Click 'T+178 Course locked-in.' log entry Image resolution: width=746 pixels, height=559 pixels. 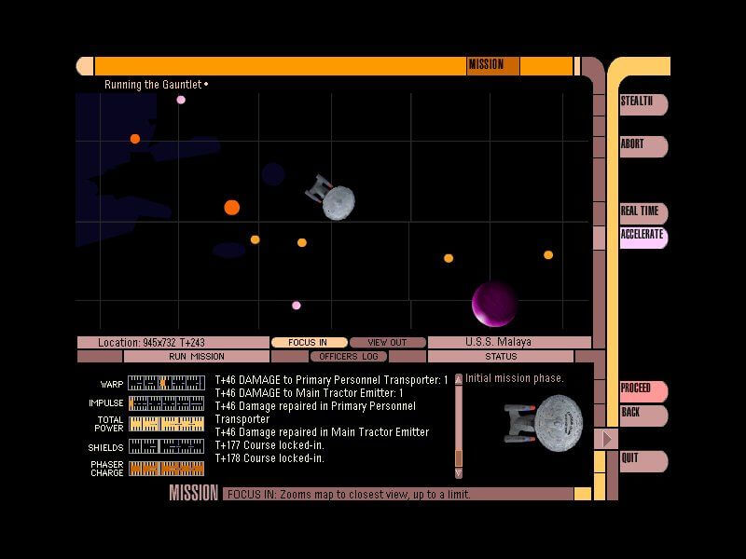click(269, 458)
